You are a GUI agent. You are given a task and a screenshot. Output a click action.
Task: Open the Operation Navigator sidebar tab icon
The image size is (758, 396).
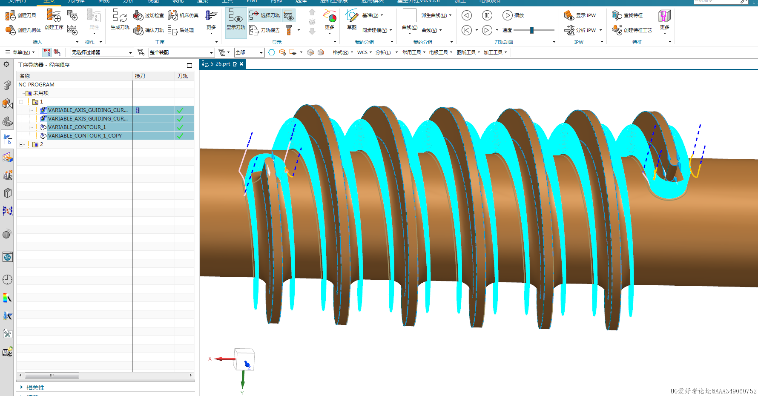coord(7,139)
